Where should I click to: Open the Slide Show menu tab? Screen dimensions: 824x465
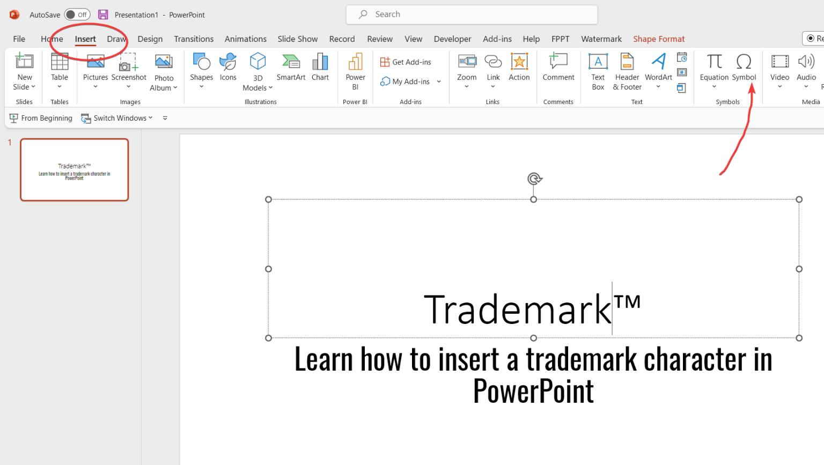298,39
